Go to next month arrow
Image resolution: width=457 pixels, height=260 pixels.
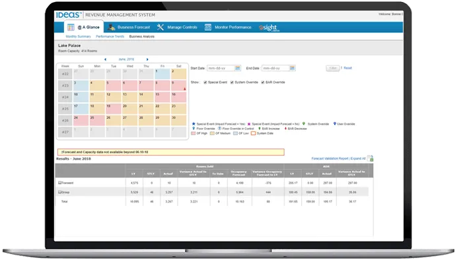click(x=147, y=59)
